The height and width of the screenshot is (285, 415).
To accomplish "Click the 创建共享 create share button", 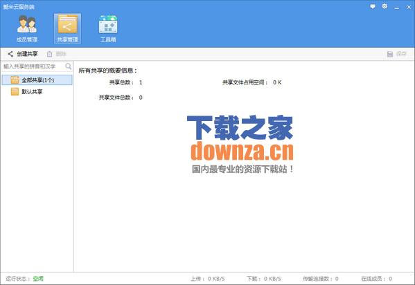I will tap(23, 54).
